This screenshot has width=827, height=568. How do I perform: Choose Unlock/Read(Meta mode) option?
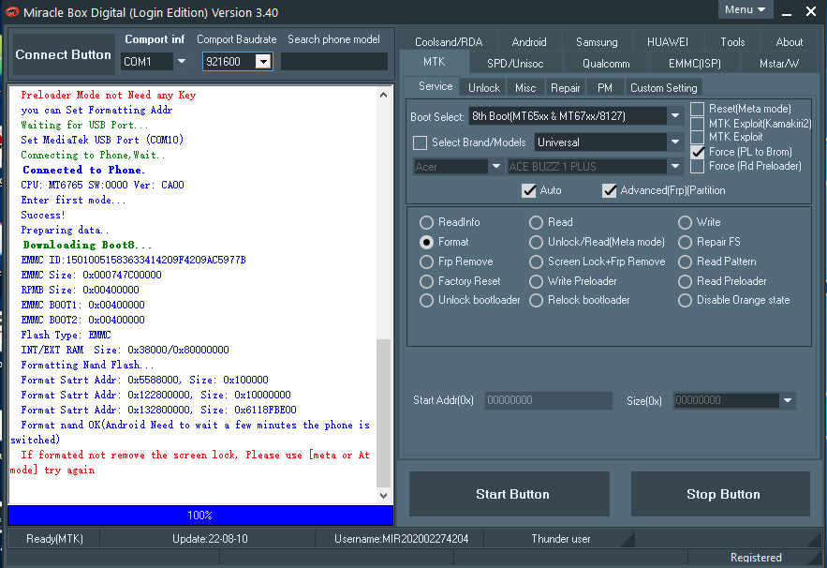[536, 242]
